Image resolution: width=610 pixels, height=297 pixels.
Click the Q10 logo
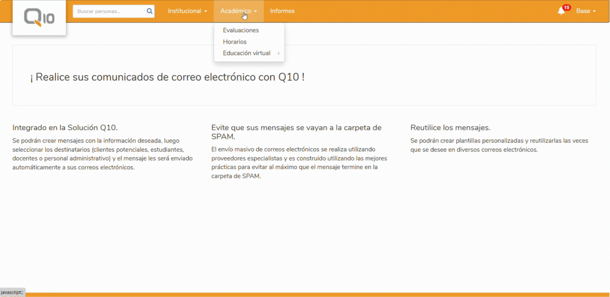pos(39,17)
